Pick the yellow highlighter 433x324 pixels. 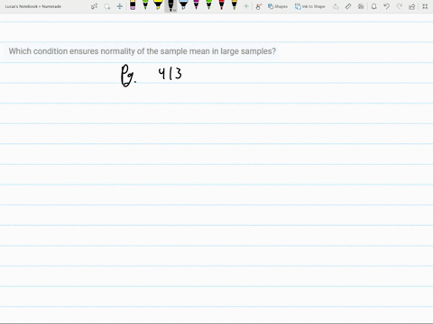158,5
